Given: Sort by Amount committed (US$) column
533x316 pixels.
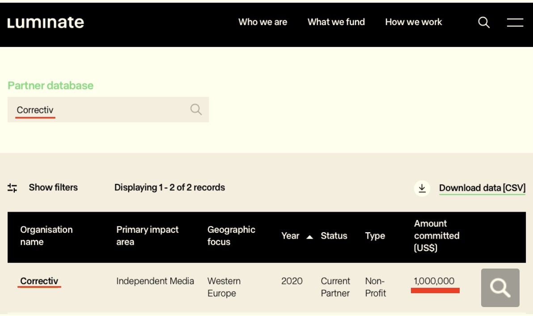Looking at the screenshot, I should 436,236.
